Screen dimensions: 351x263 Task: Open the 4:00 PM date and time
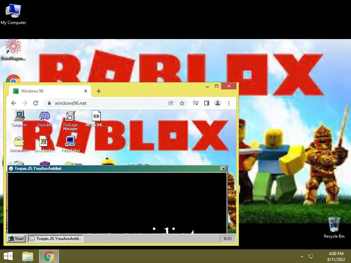click(336, 256)
